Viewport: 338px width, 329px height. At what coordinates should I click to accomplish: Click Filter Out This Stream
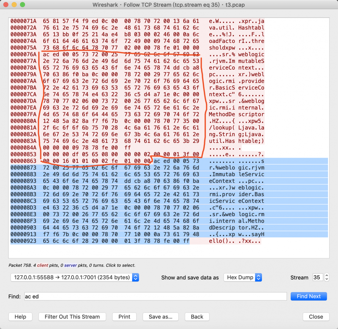(x=72, y=317)
